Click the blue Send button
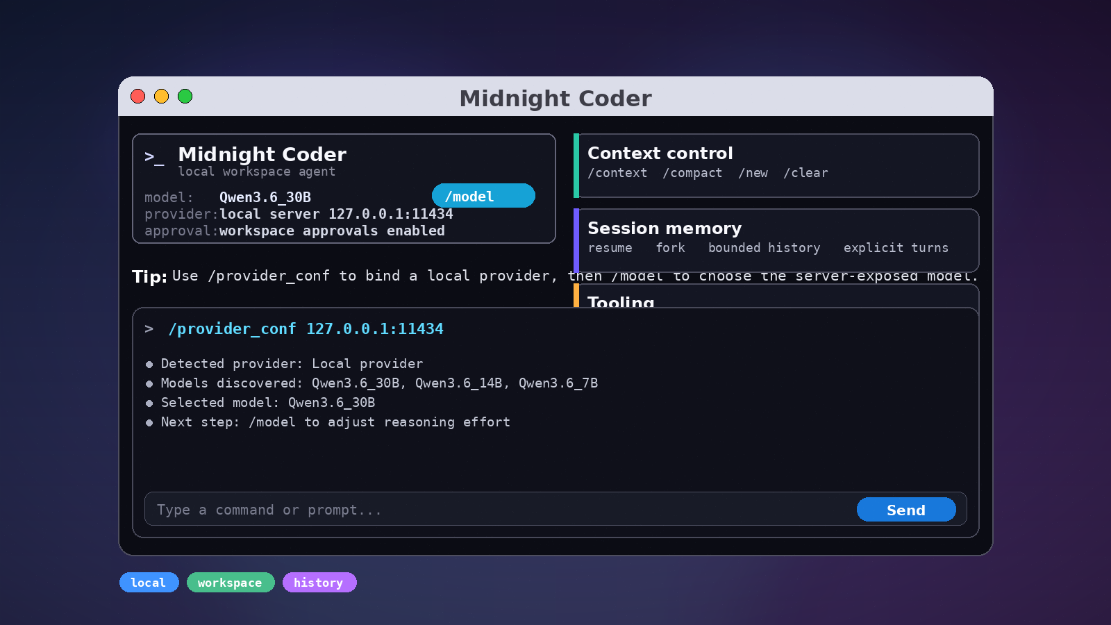 tap(906, 510)
